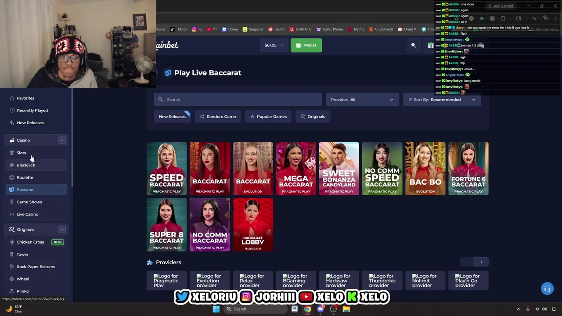Open Plinko original game

tap(37, 291)
